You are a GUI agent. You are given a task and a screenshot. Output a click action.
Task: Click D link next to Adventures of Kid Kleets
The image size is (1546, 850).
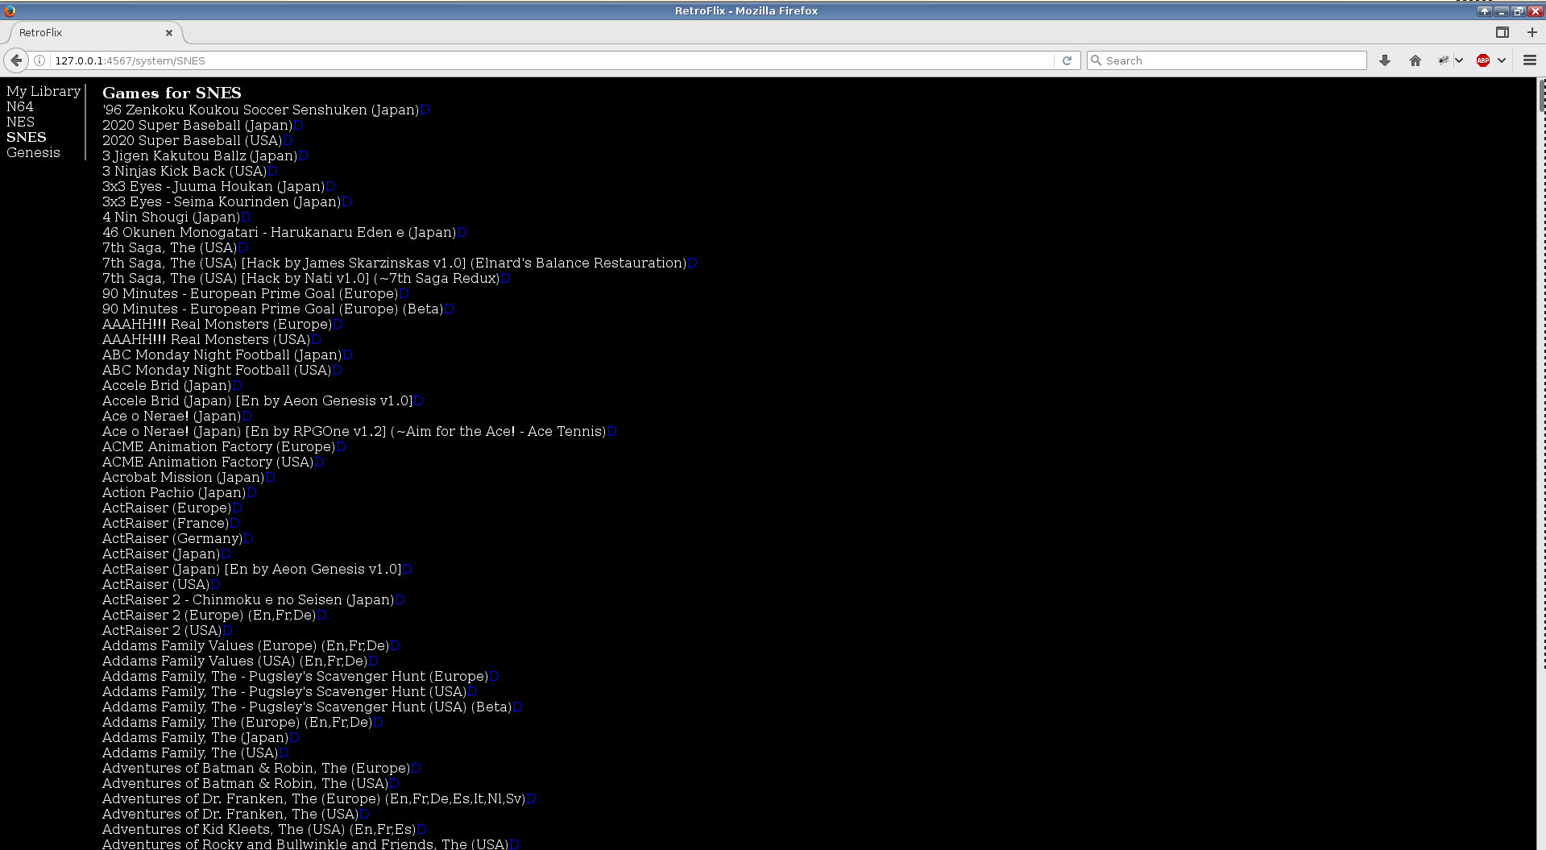pos(421,830)
